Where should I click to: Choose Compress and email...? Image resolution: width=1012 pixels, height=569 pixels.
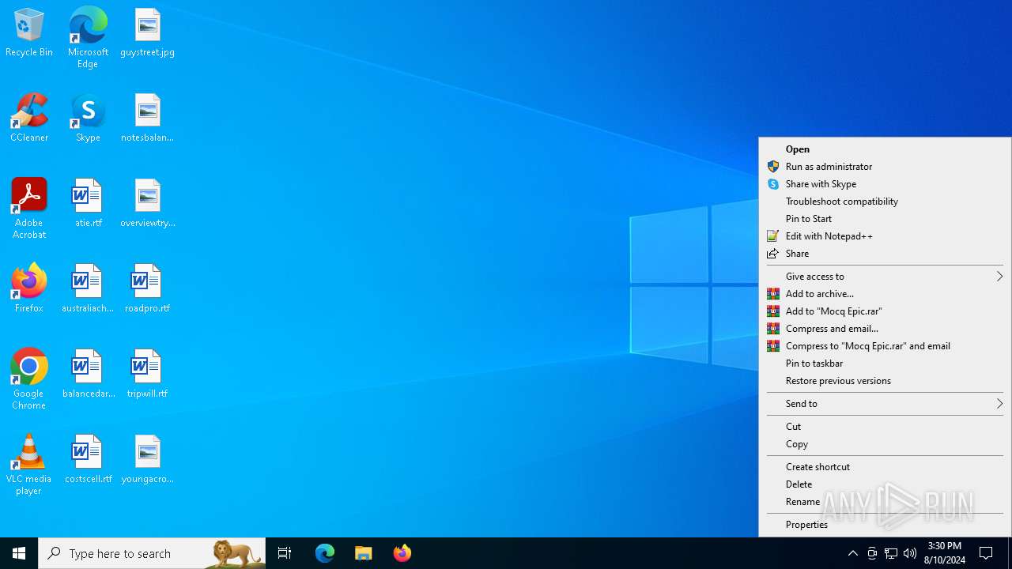click(x=885, y=329)
